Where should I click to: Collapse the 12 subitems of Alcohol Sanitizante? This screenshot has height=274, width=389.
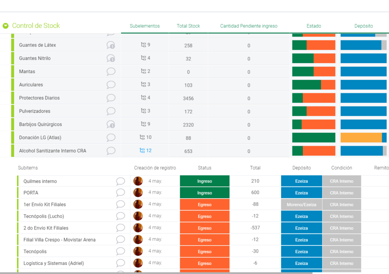(145, 150)
